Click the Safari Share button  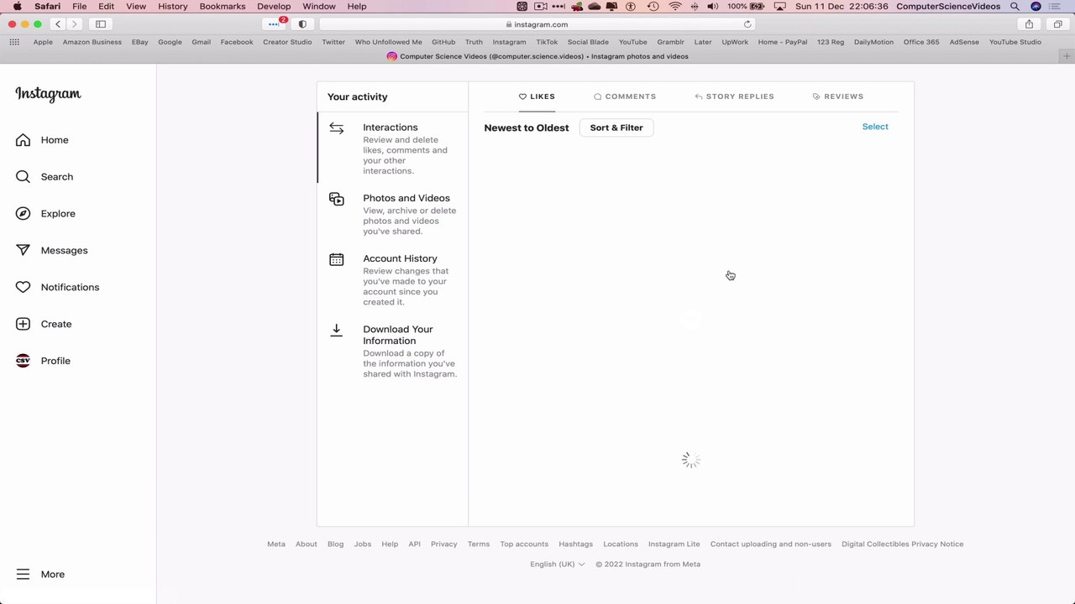pyautogui.click(x=1029, y=24)
